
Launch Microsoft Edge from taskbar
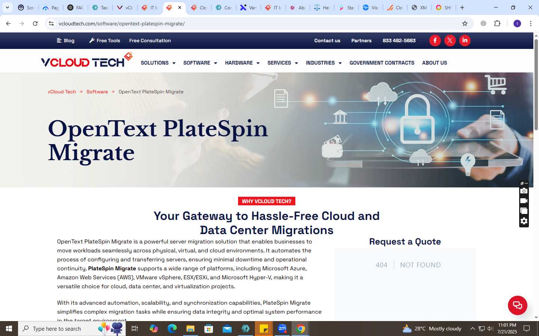(172, 329)
